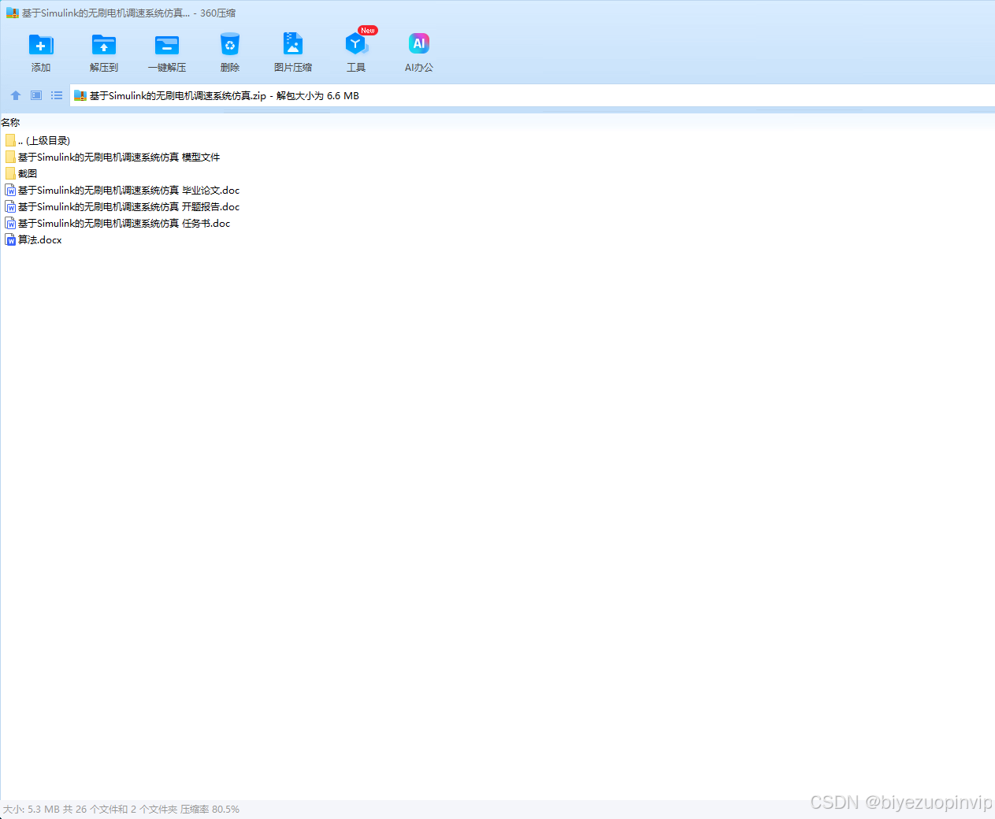This screenshot has width=995, height=819.
Task: Click the 名称 column header
Action: (x=10, y=123)
